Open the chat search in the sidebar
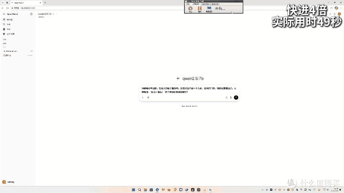344x193 pixels. (x=17, y=24)
